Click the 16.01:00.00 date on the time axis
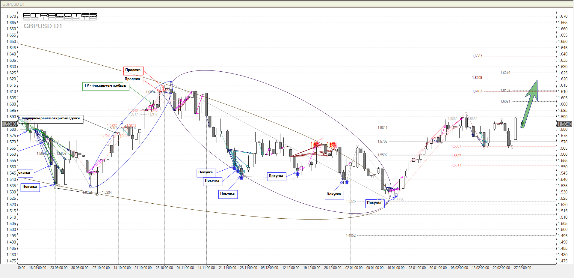This screenshot has height=278, width=574. (x=396, y=268)
